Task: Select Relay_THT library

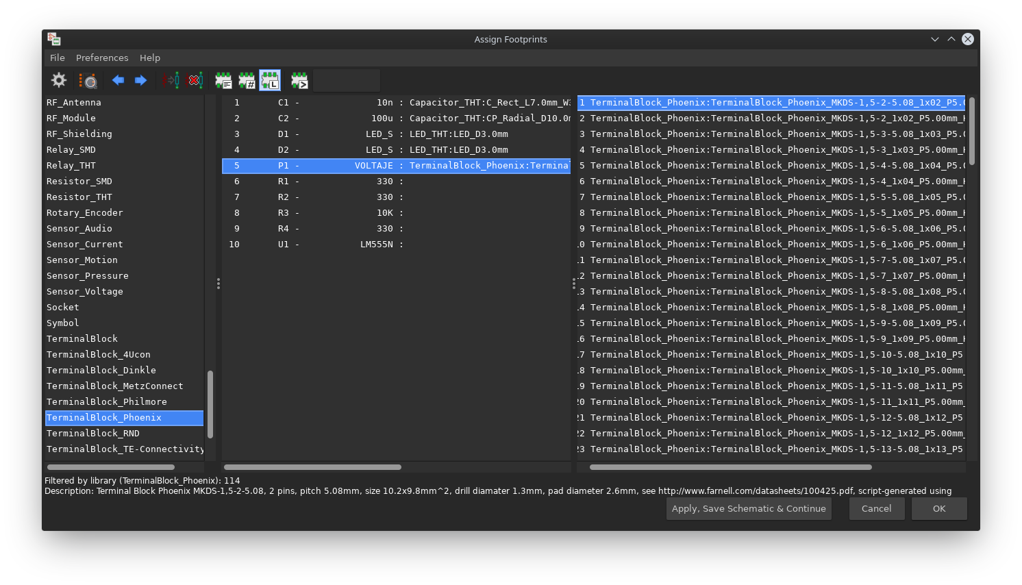Action: tap(125, 166)
